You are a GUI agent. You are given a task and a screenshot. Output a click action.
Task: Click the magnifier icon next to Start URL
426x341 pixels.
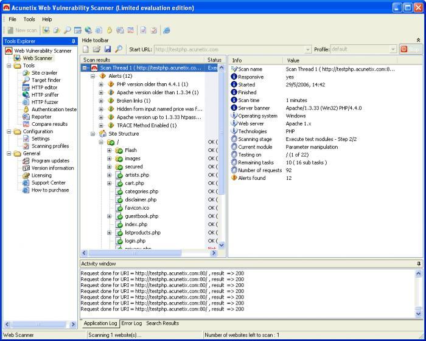[119, 49]
